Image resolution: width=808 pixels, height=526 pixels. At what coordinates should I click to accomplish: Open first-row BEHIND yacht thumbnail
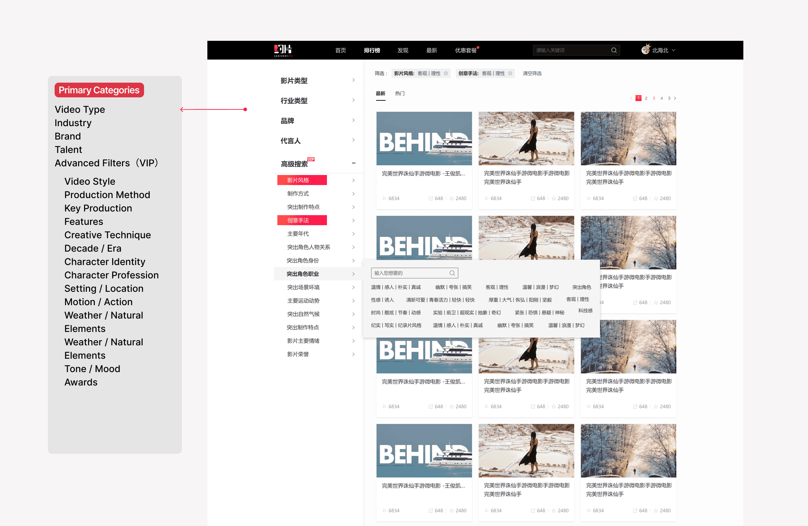pos(424,139)
